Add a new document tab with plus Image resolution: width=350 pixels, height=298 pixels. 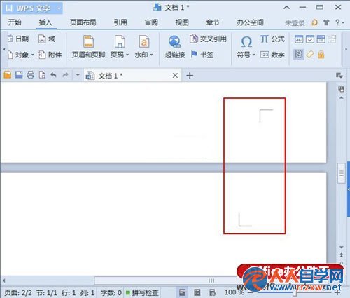(x=190, y=75)
